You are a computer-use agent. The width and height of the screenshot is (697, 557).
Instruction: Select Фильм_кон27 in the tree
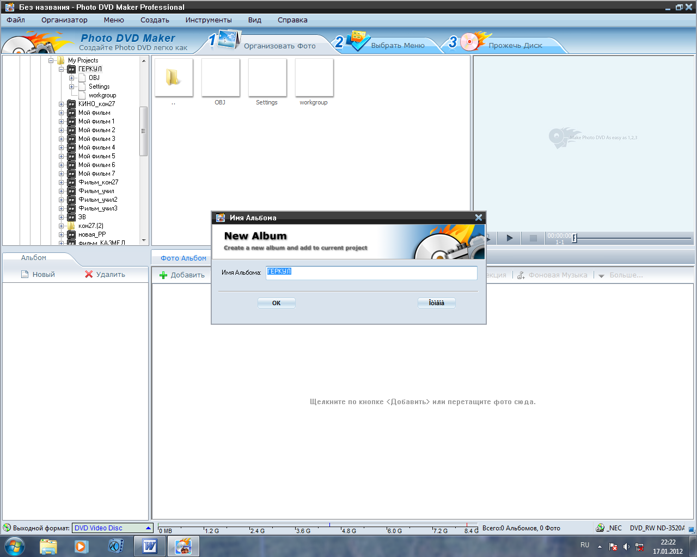(98, 182)
